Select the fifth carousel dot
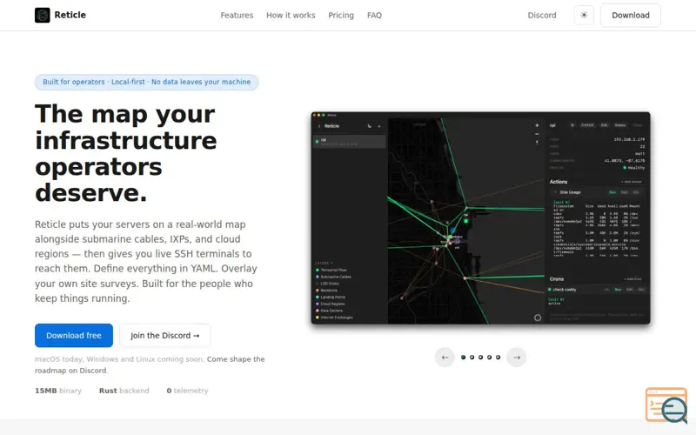 pyautogui.click(x=498, y=358)
